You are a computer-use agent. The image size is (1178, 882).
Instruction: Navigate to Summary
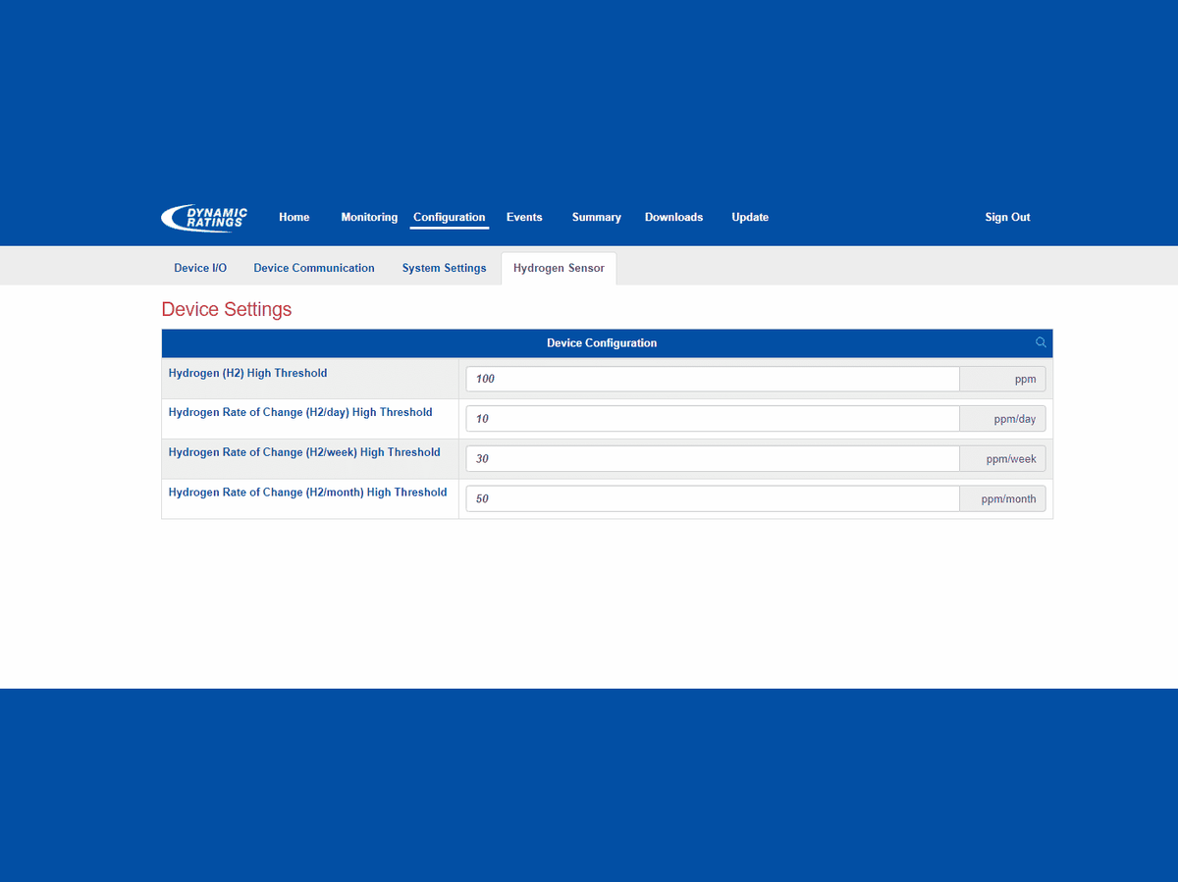(597, 218)
